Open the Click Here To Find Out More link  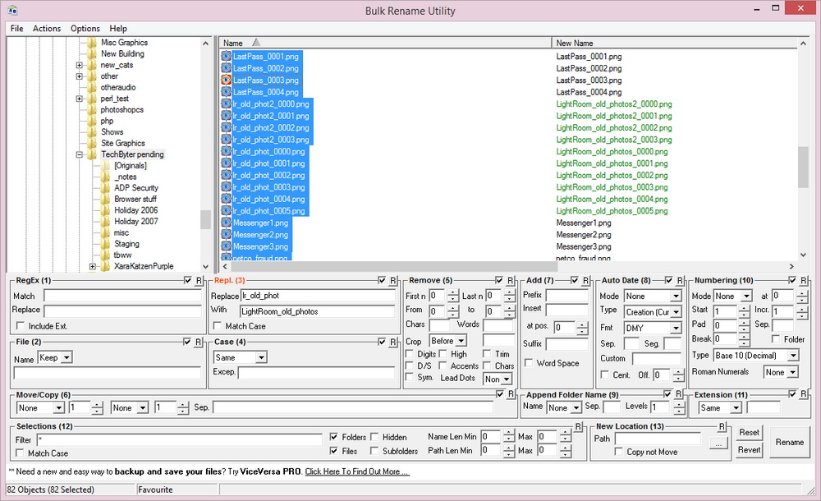coord(357,471)
